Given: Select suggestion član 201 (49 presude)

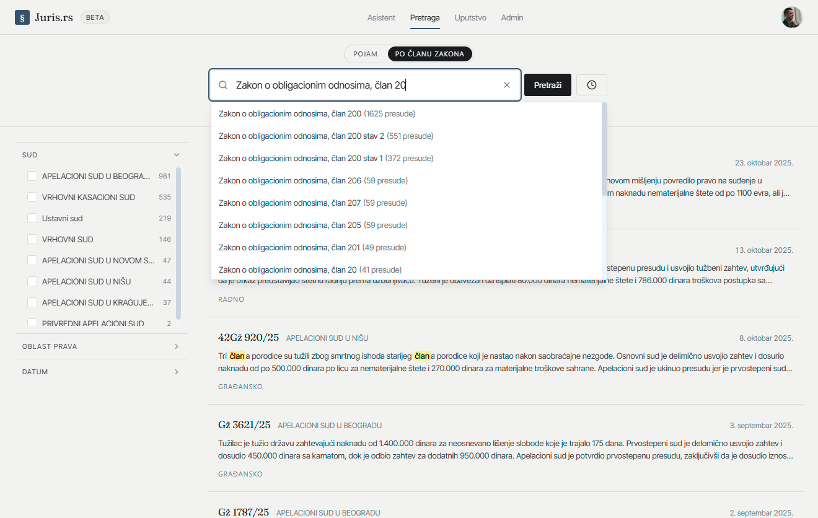Looking at the screenshot, I should coord(406,248).
